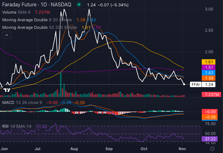
Task: Click the TradingView logo icon
Action: coord(6,90)
